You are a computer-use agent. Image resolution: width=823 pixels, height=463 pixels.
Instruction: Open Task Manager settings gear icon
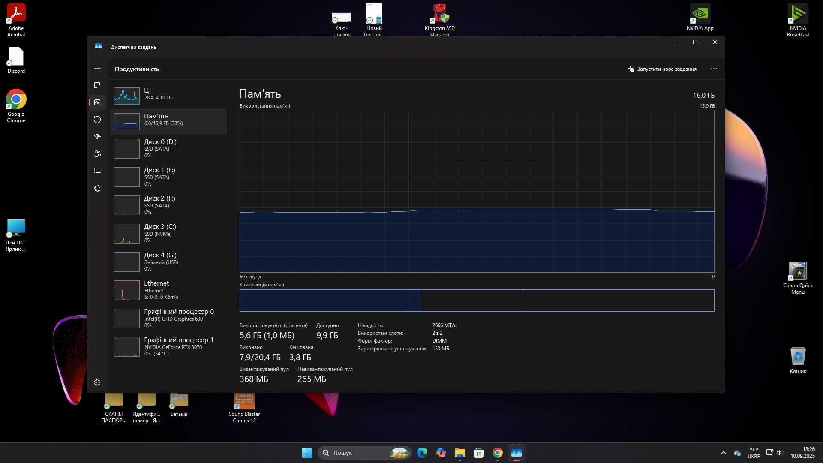97,382
